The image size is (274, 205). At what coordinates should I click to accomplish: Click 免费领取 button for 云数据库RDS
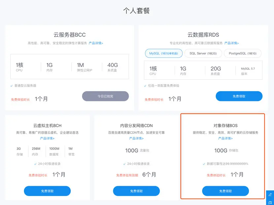(x=239, y=96)
